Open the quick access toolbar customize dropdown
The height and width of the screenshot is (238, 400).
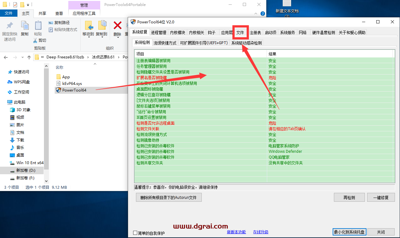click(28, 5)
